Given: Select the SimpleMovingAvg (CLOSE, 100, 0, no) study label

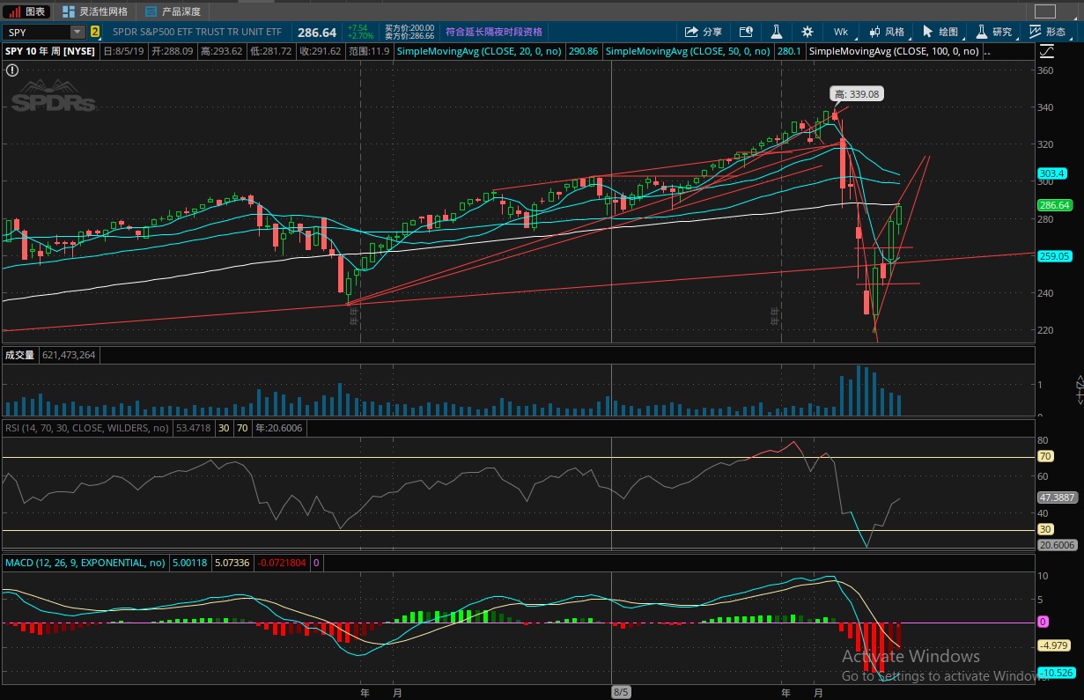Looking at the screenshot, I should [x=895, y=51].
